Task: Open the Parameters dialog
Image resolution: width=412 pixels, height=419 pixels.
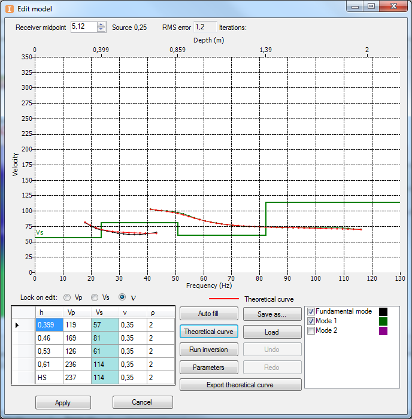Action: pos(209,368)
